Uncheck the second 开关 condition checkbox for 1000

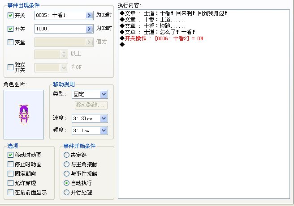[x=10, y=29]
